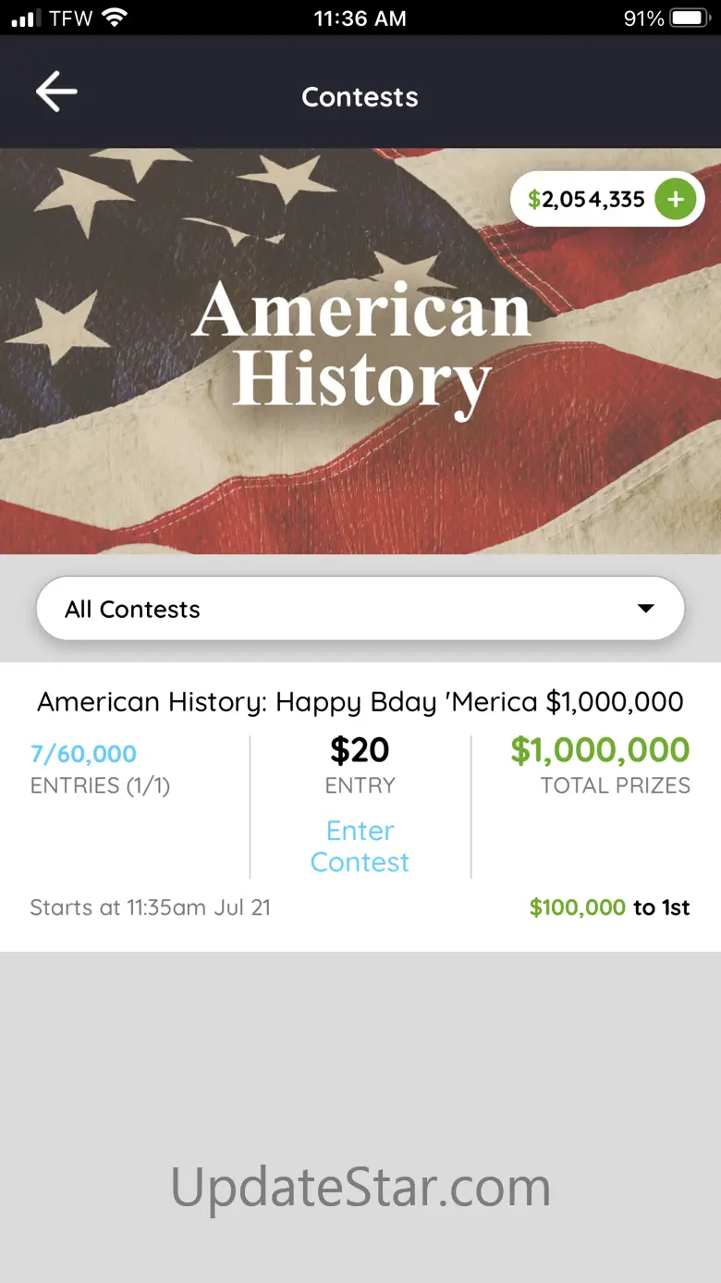Tap the ENTRIES (1/1) label
721x1283 pixels.
click(x=100, y=785)
